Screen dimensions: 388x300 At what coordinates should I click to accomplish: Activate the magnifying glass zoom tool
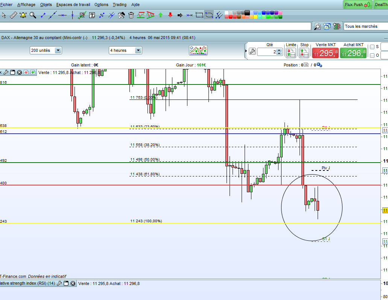[33, 15]
